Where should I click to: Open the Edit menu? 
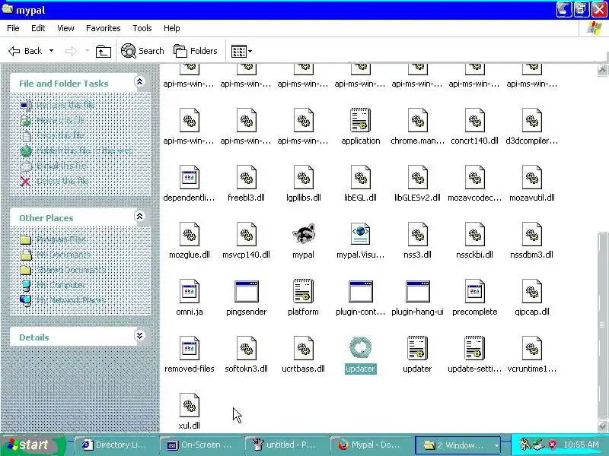pyautogui.click(x=38, y=28)
